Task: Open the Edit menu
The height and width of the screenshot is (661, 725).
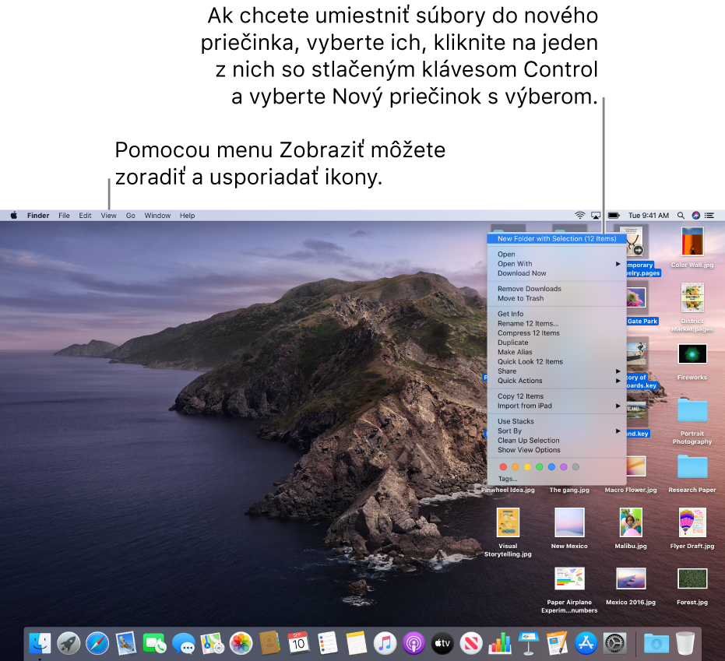Action: tap(85, 216)
